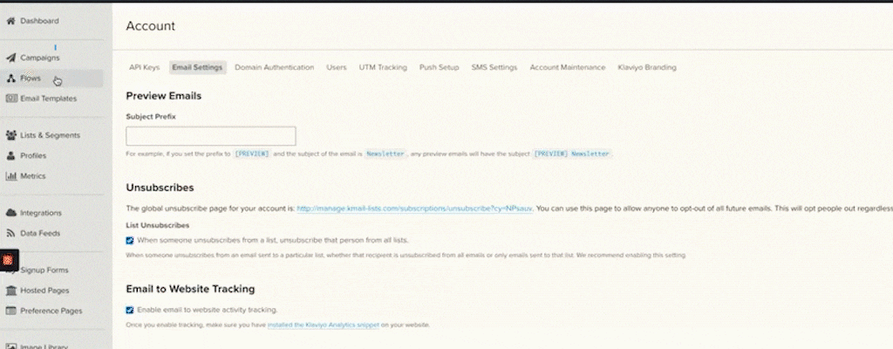Click the Flows icon in the sidebar
Screen dimensions: 893x349
10,79
